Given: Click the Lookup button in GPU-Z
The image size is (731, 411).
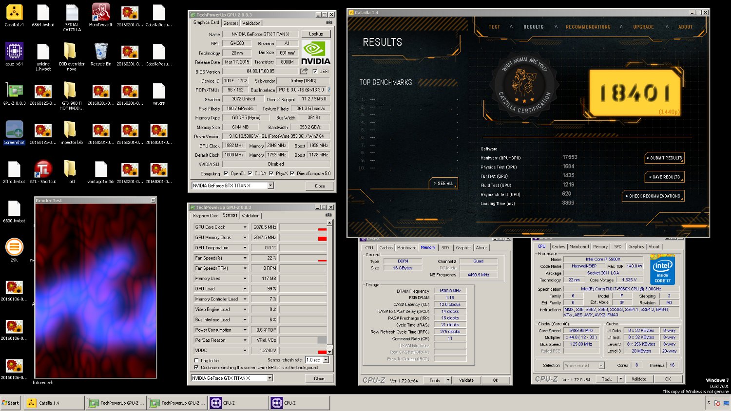Looking at the screenshot, I should [x=316, y=34].
